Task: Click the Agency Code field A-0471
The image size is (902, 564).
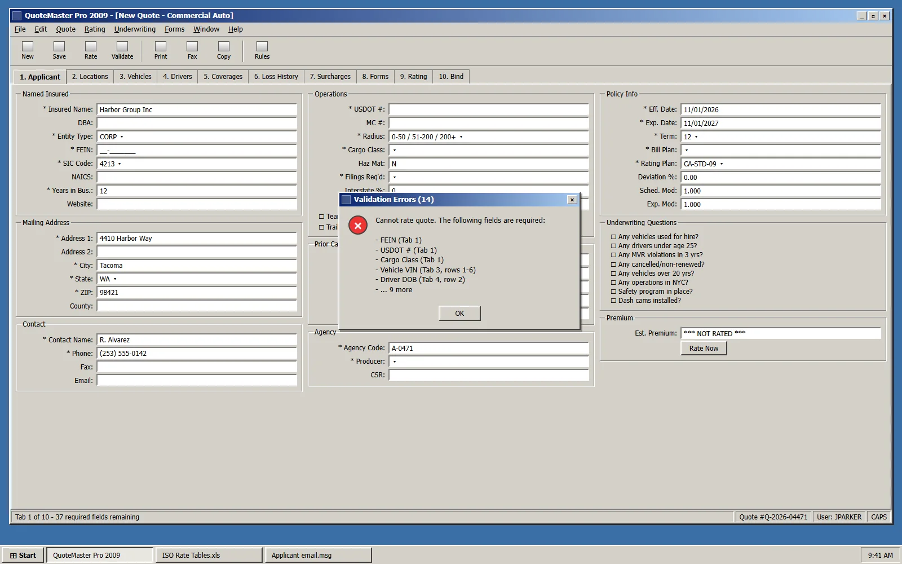Action: (x=489, y=349)
